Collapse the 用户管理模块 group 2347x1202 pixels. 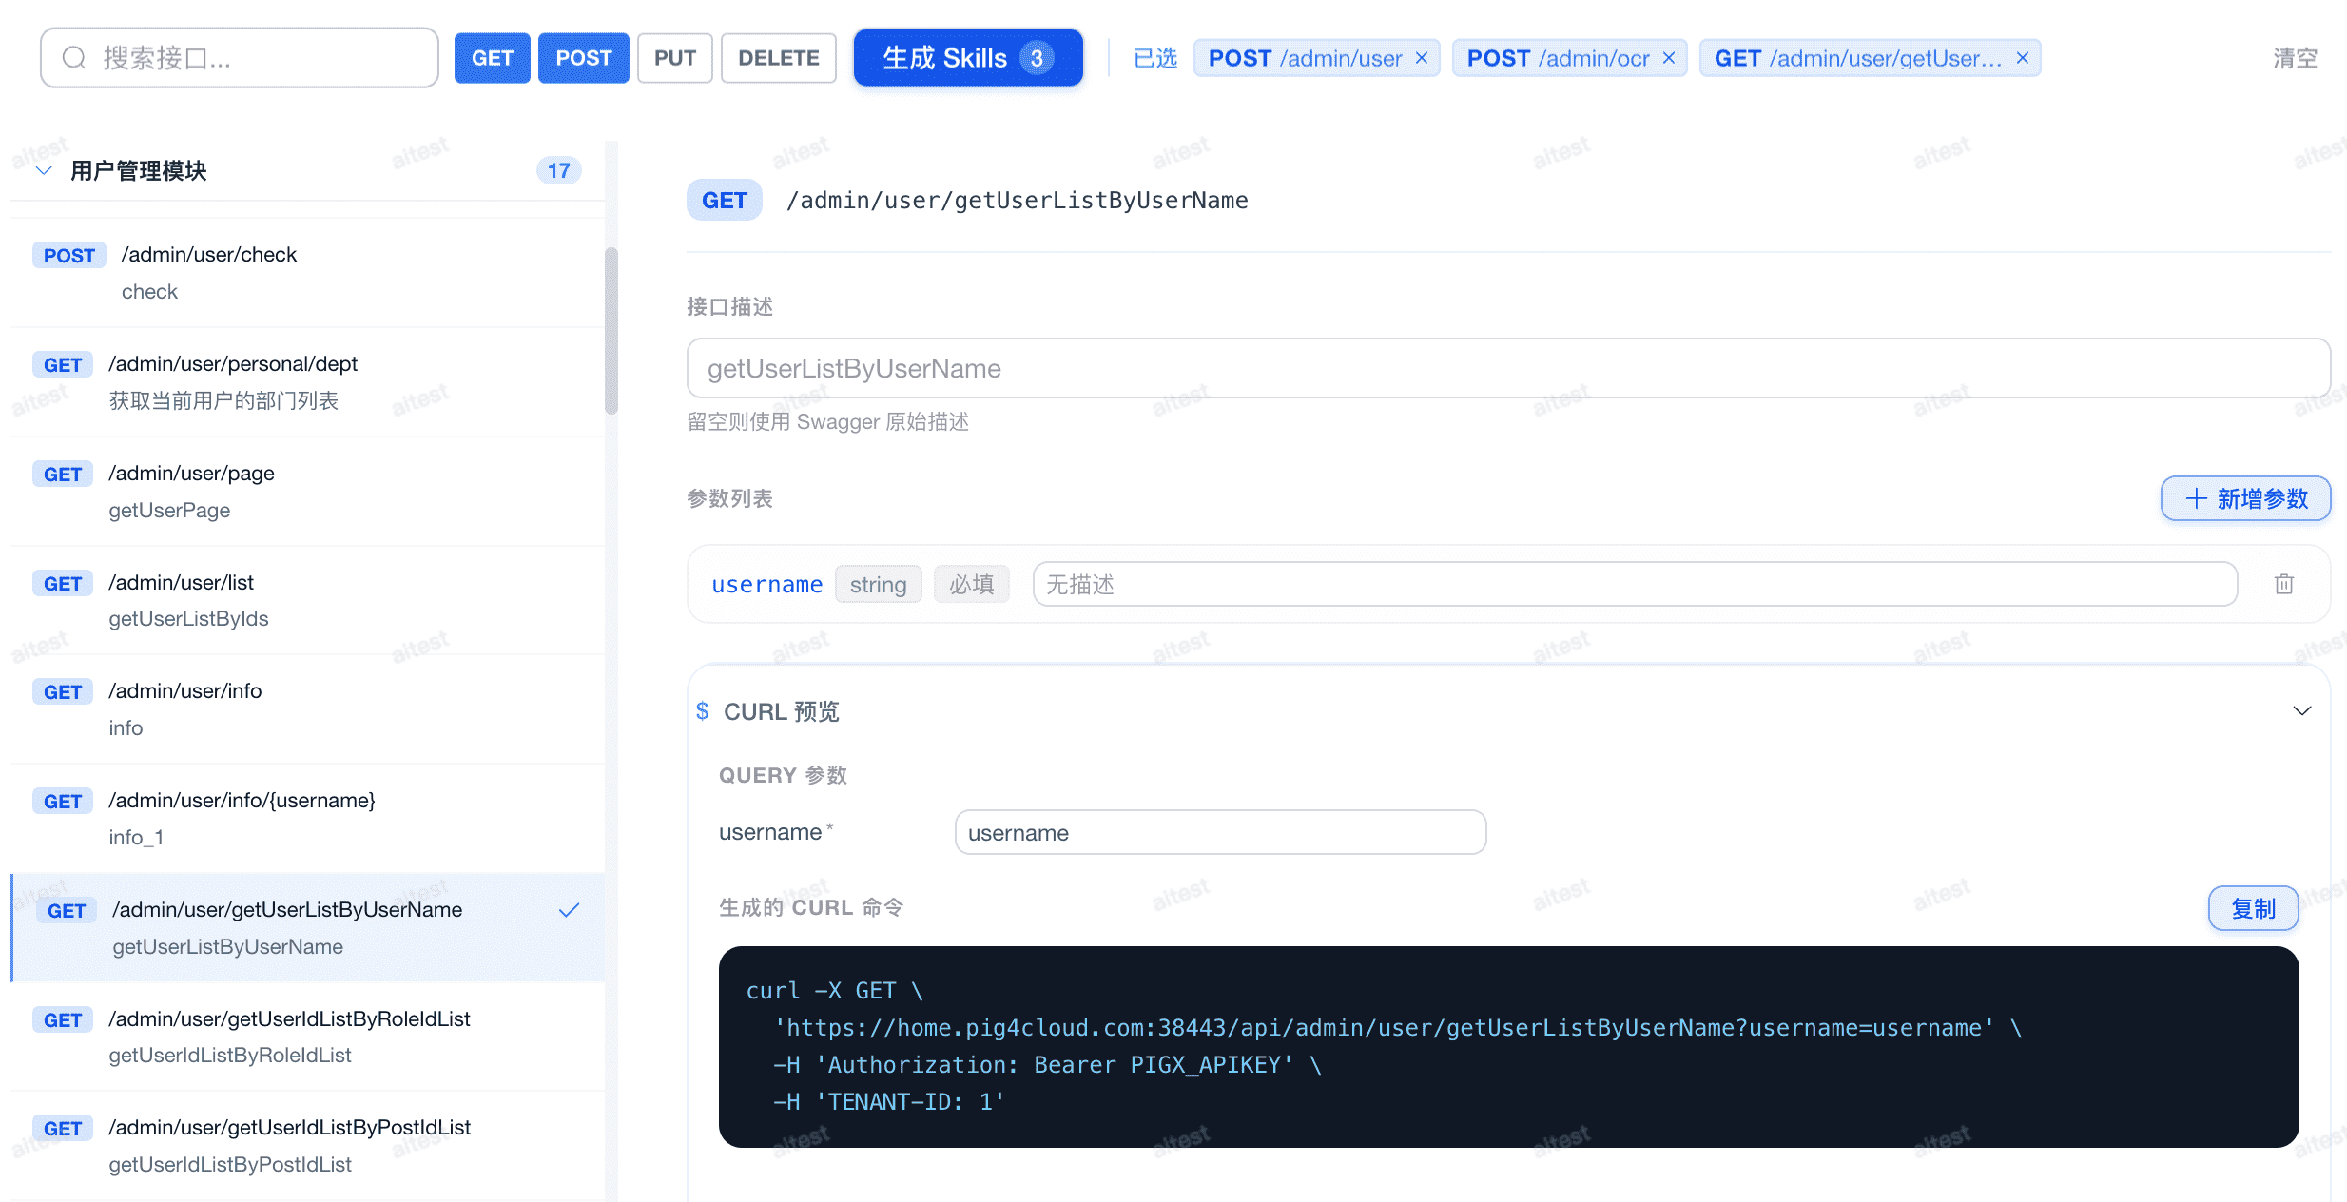(44, 170)
